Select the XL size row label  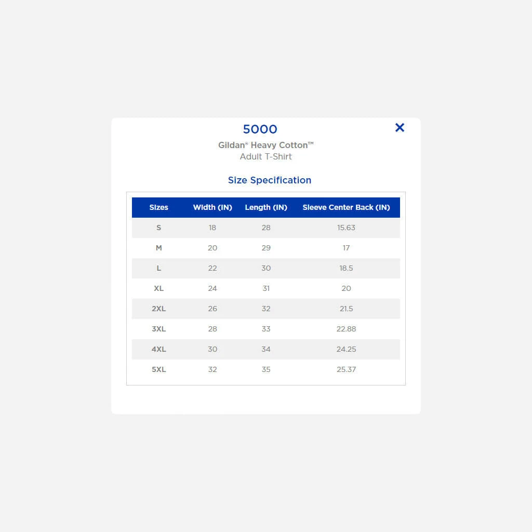click(x=158, y=288)
